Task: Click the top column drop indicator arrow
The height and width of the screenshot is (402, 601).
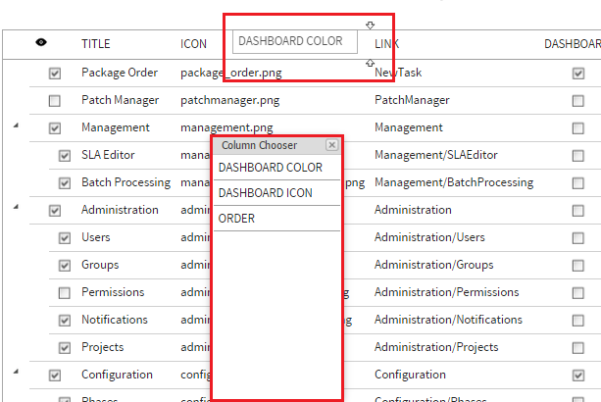Action: pos(370,25)
